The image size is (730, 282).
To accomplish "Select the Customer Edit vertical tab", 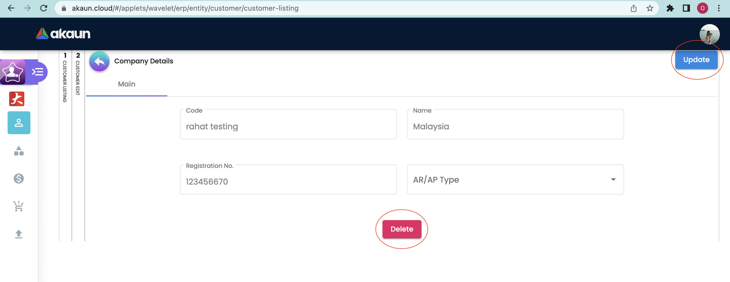I will click(x=78, y=74).
